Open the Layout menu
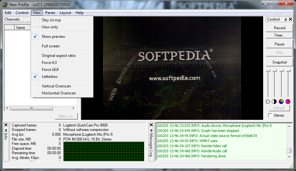Screen dimensions: 296x171 [65, 13]
